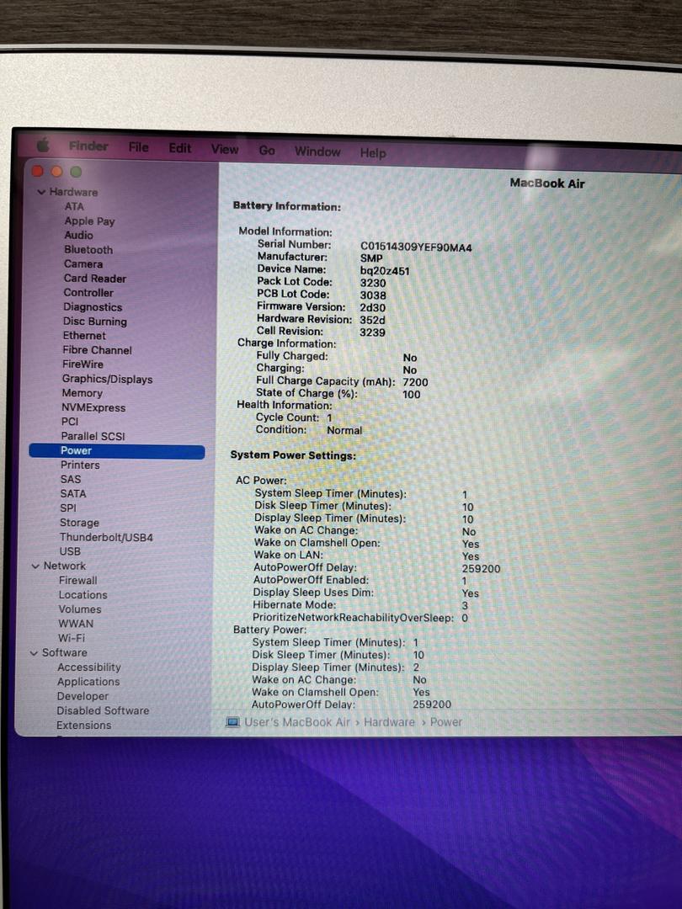This screenshot has width=682, height=909.
Task: Click the computer icon in path bar
Action: (232, 722)
